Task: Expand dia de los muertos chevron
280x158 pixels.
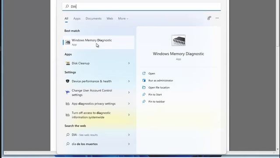Action: (129, 144)
